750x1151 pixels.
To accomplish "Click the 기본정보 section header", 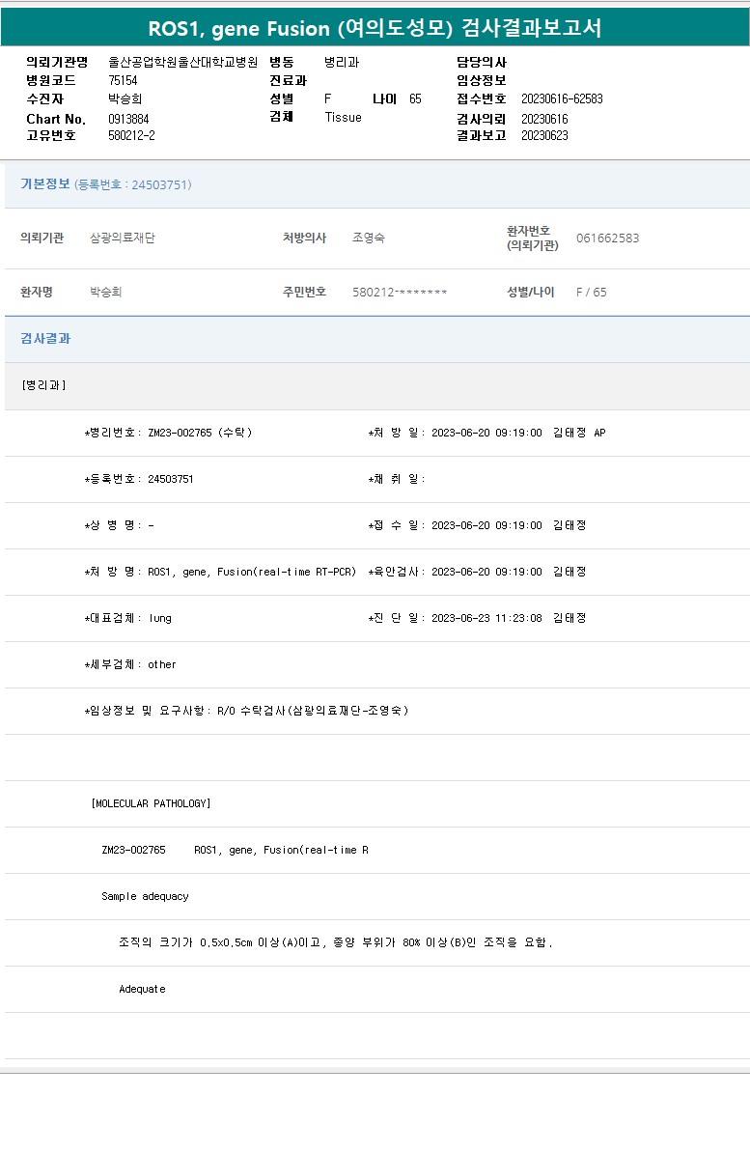I will click(45, 184).
